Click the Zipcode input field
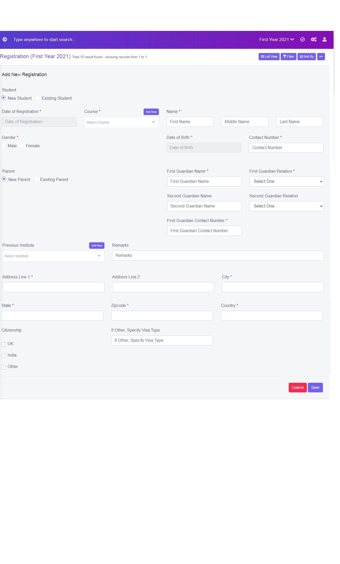The image size is (340, 564). [x=162, y=316]
